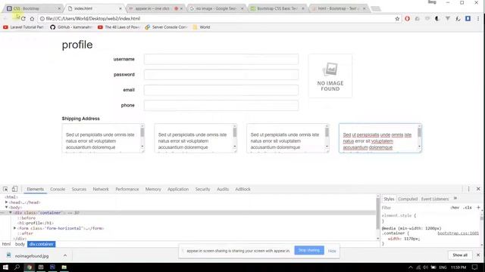Toggle the :hov element state panel
485x272 pixels.
[455, 208]
